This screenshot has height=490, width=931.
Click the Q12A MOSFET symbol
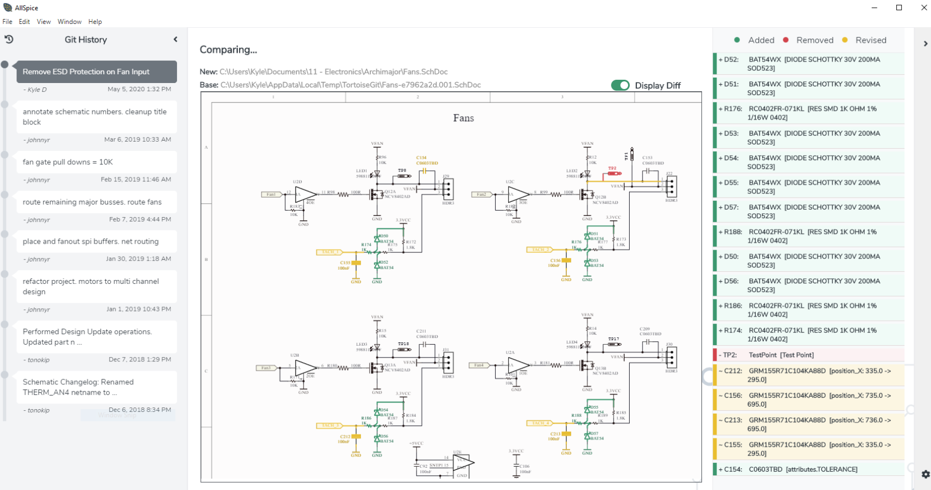pyautogui.click(x=376, y=194)
